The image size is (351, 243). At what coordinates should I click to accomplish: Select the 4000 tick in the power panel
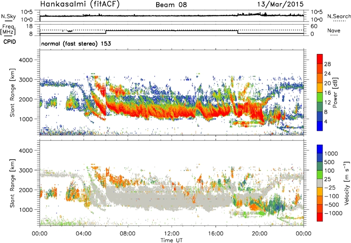pos(25,60)
